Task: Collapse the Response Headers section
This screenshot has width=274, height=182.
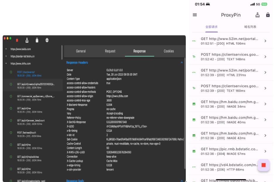Action: tap(182, 63)
